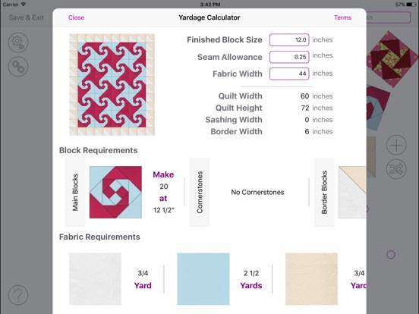This screenshot has height=314, width=419.
Task: Tap Save & Exit
Action: [26, 17]
